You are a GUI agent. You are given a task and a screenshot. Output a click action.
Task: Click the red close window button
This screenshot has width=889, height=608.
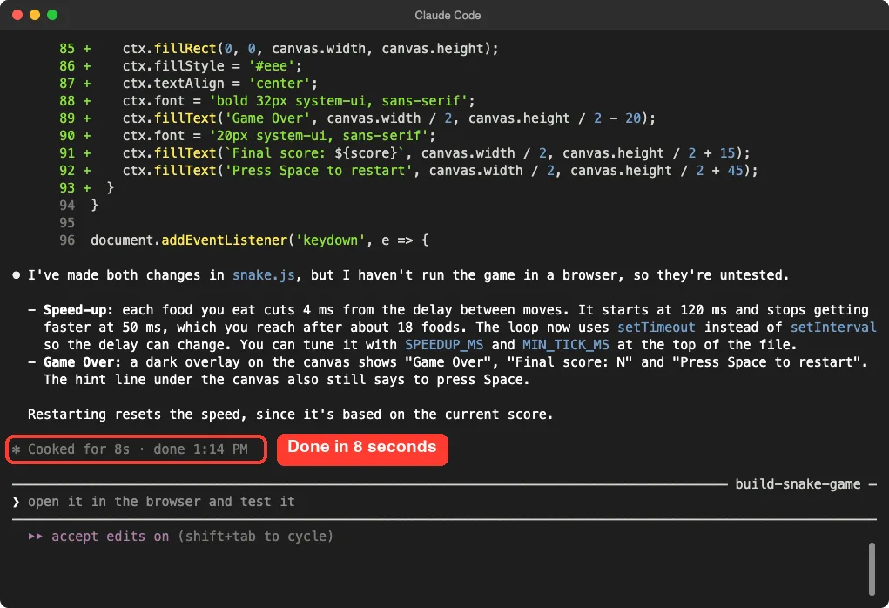(x=17, y=15)
